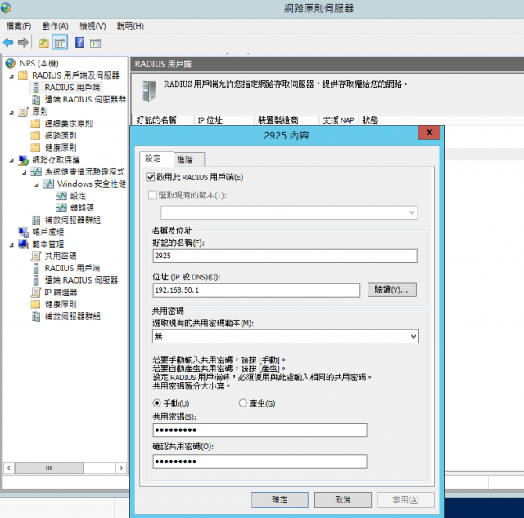Viewport: 524px width, 518px height.
Task: Collapse the 系統健康情況驗證程式 node arrow
Action: (25, 173)
